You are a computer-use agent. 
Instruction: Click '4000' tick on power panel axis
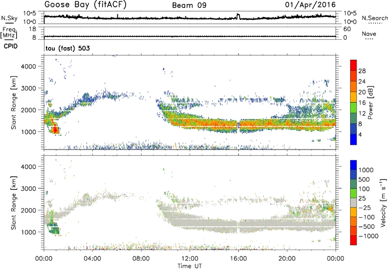tap(29, 67)
